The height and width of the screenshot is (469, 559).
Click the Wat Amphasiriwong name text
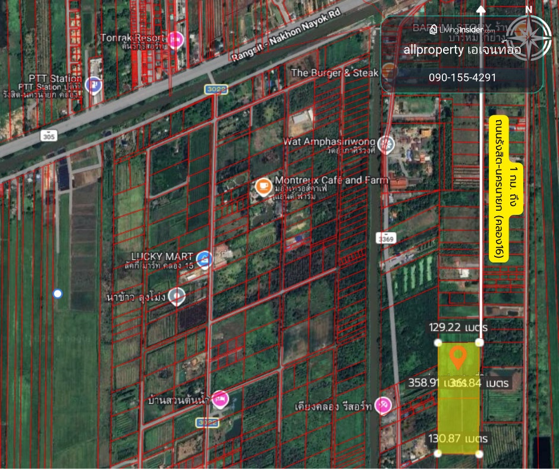point(329,141)
